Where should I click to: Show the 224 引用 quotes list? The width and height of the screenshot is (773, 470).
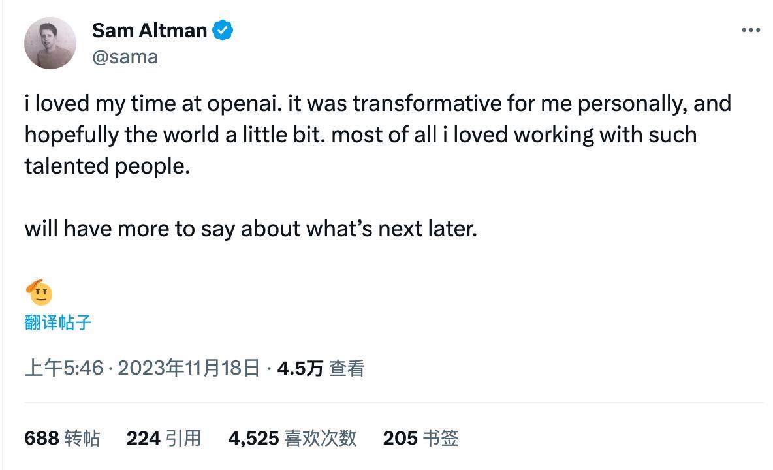click(164, 437)
